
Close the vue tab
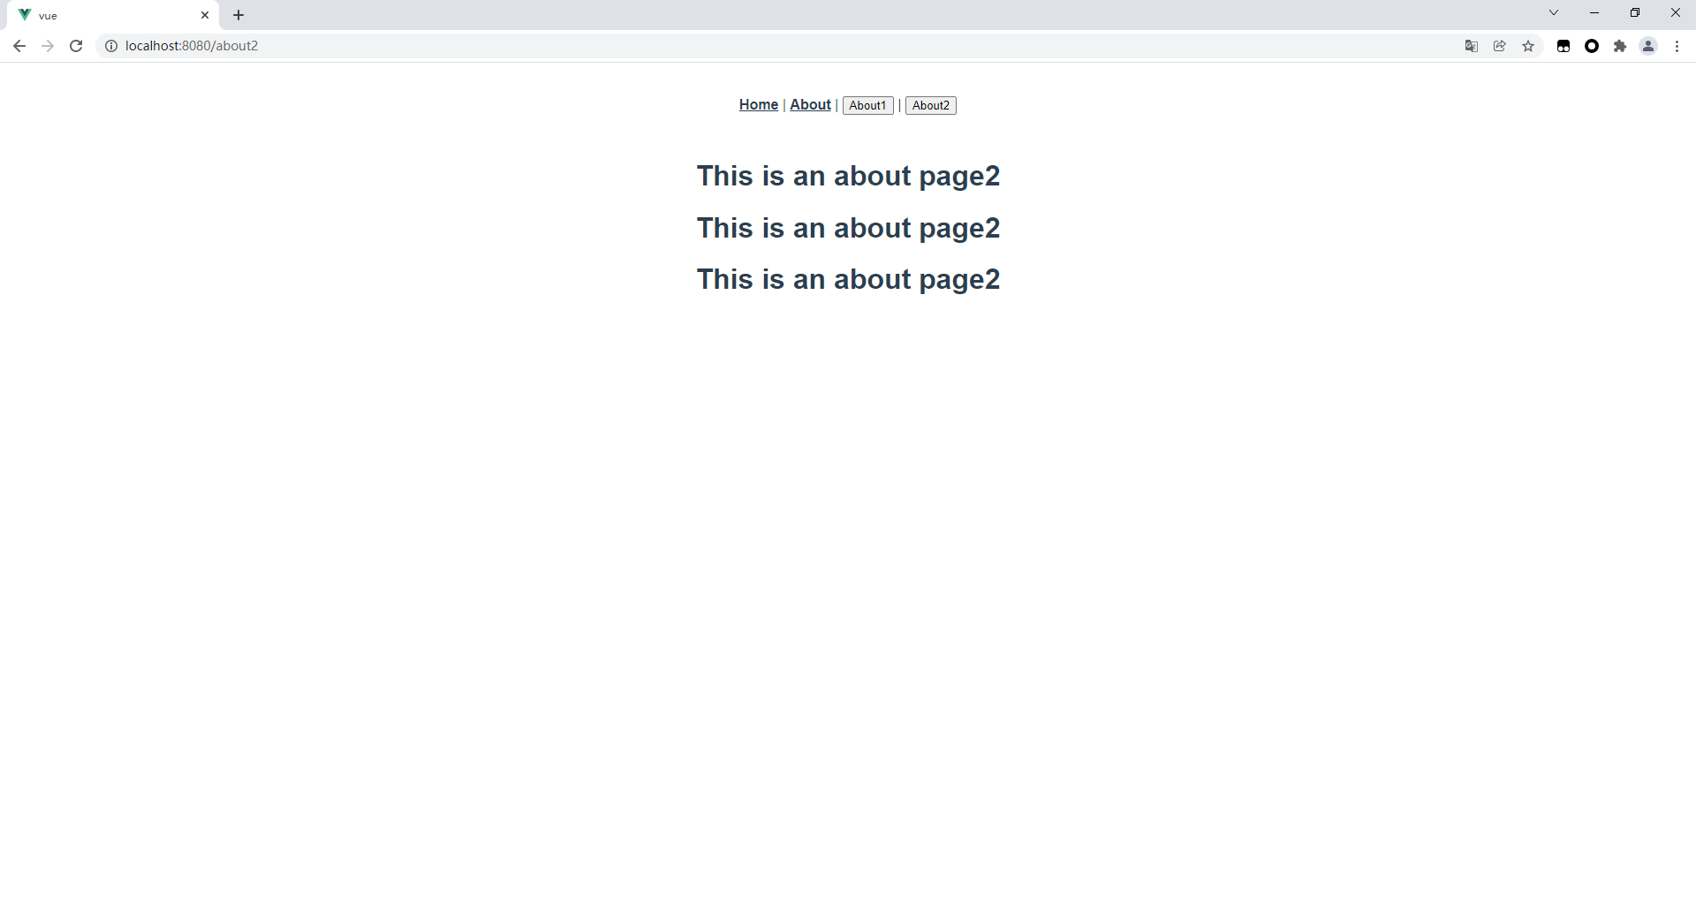coord(205,15)
